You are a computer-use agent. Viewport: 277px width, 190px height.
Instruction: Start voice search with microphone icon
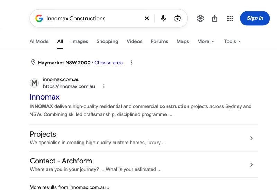(163, 18)
